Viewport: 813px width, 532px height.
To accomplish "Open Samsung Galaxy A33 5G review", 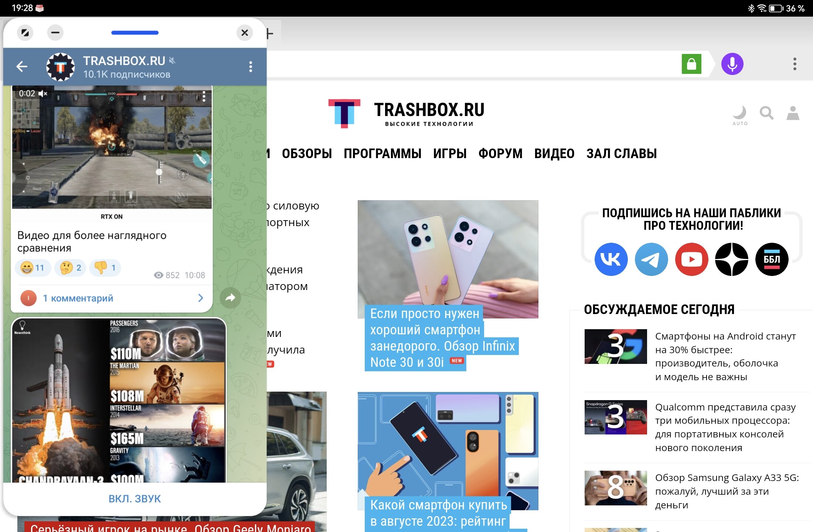I will [727, 491].
